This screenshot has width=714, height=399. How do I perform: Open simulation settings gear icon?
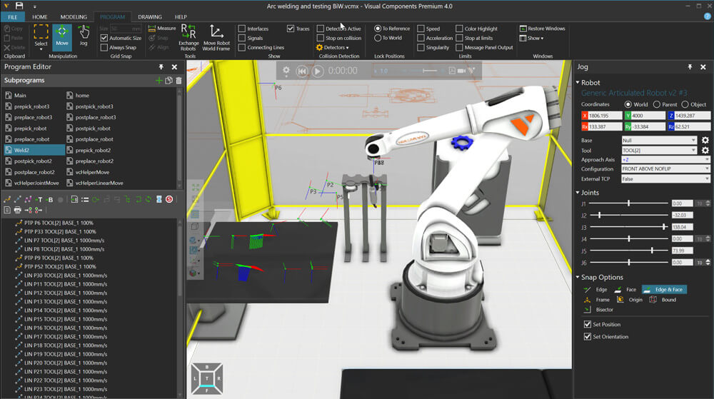(x=286, y=71)
